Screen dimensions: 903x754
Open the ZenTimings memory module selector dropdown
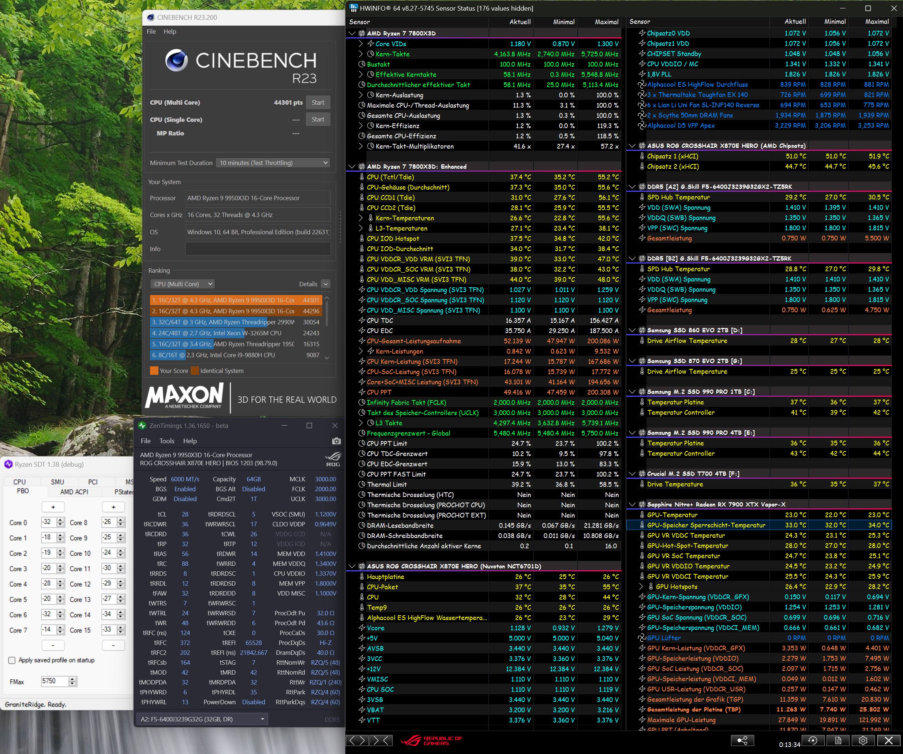(x=202, y=719)
